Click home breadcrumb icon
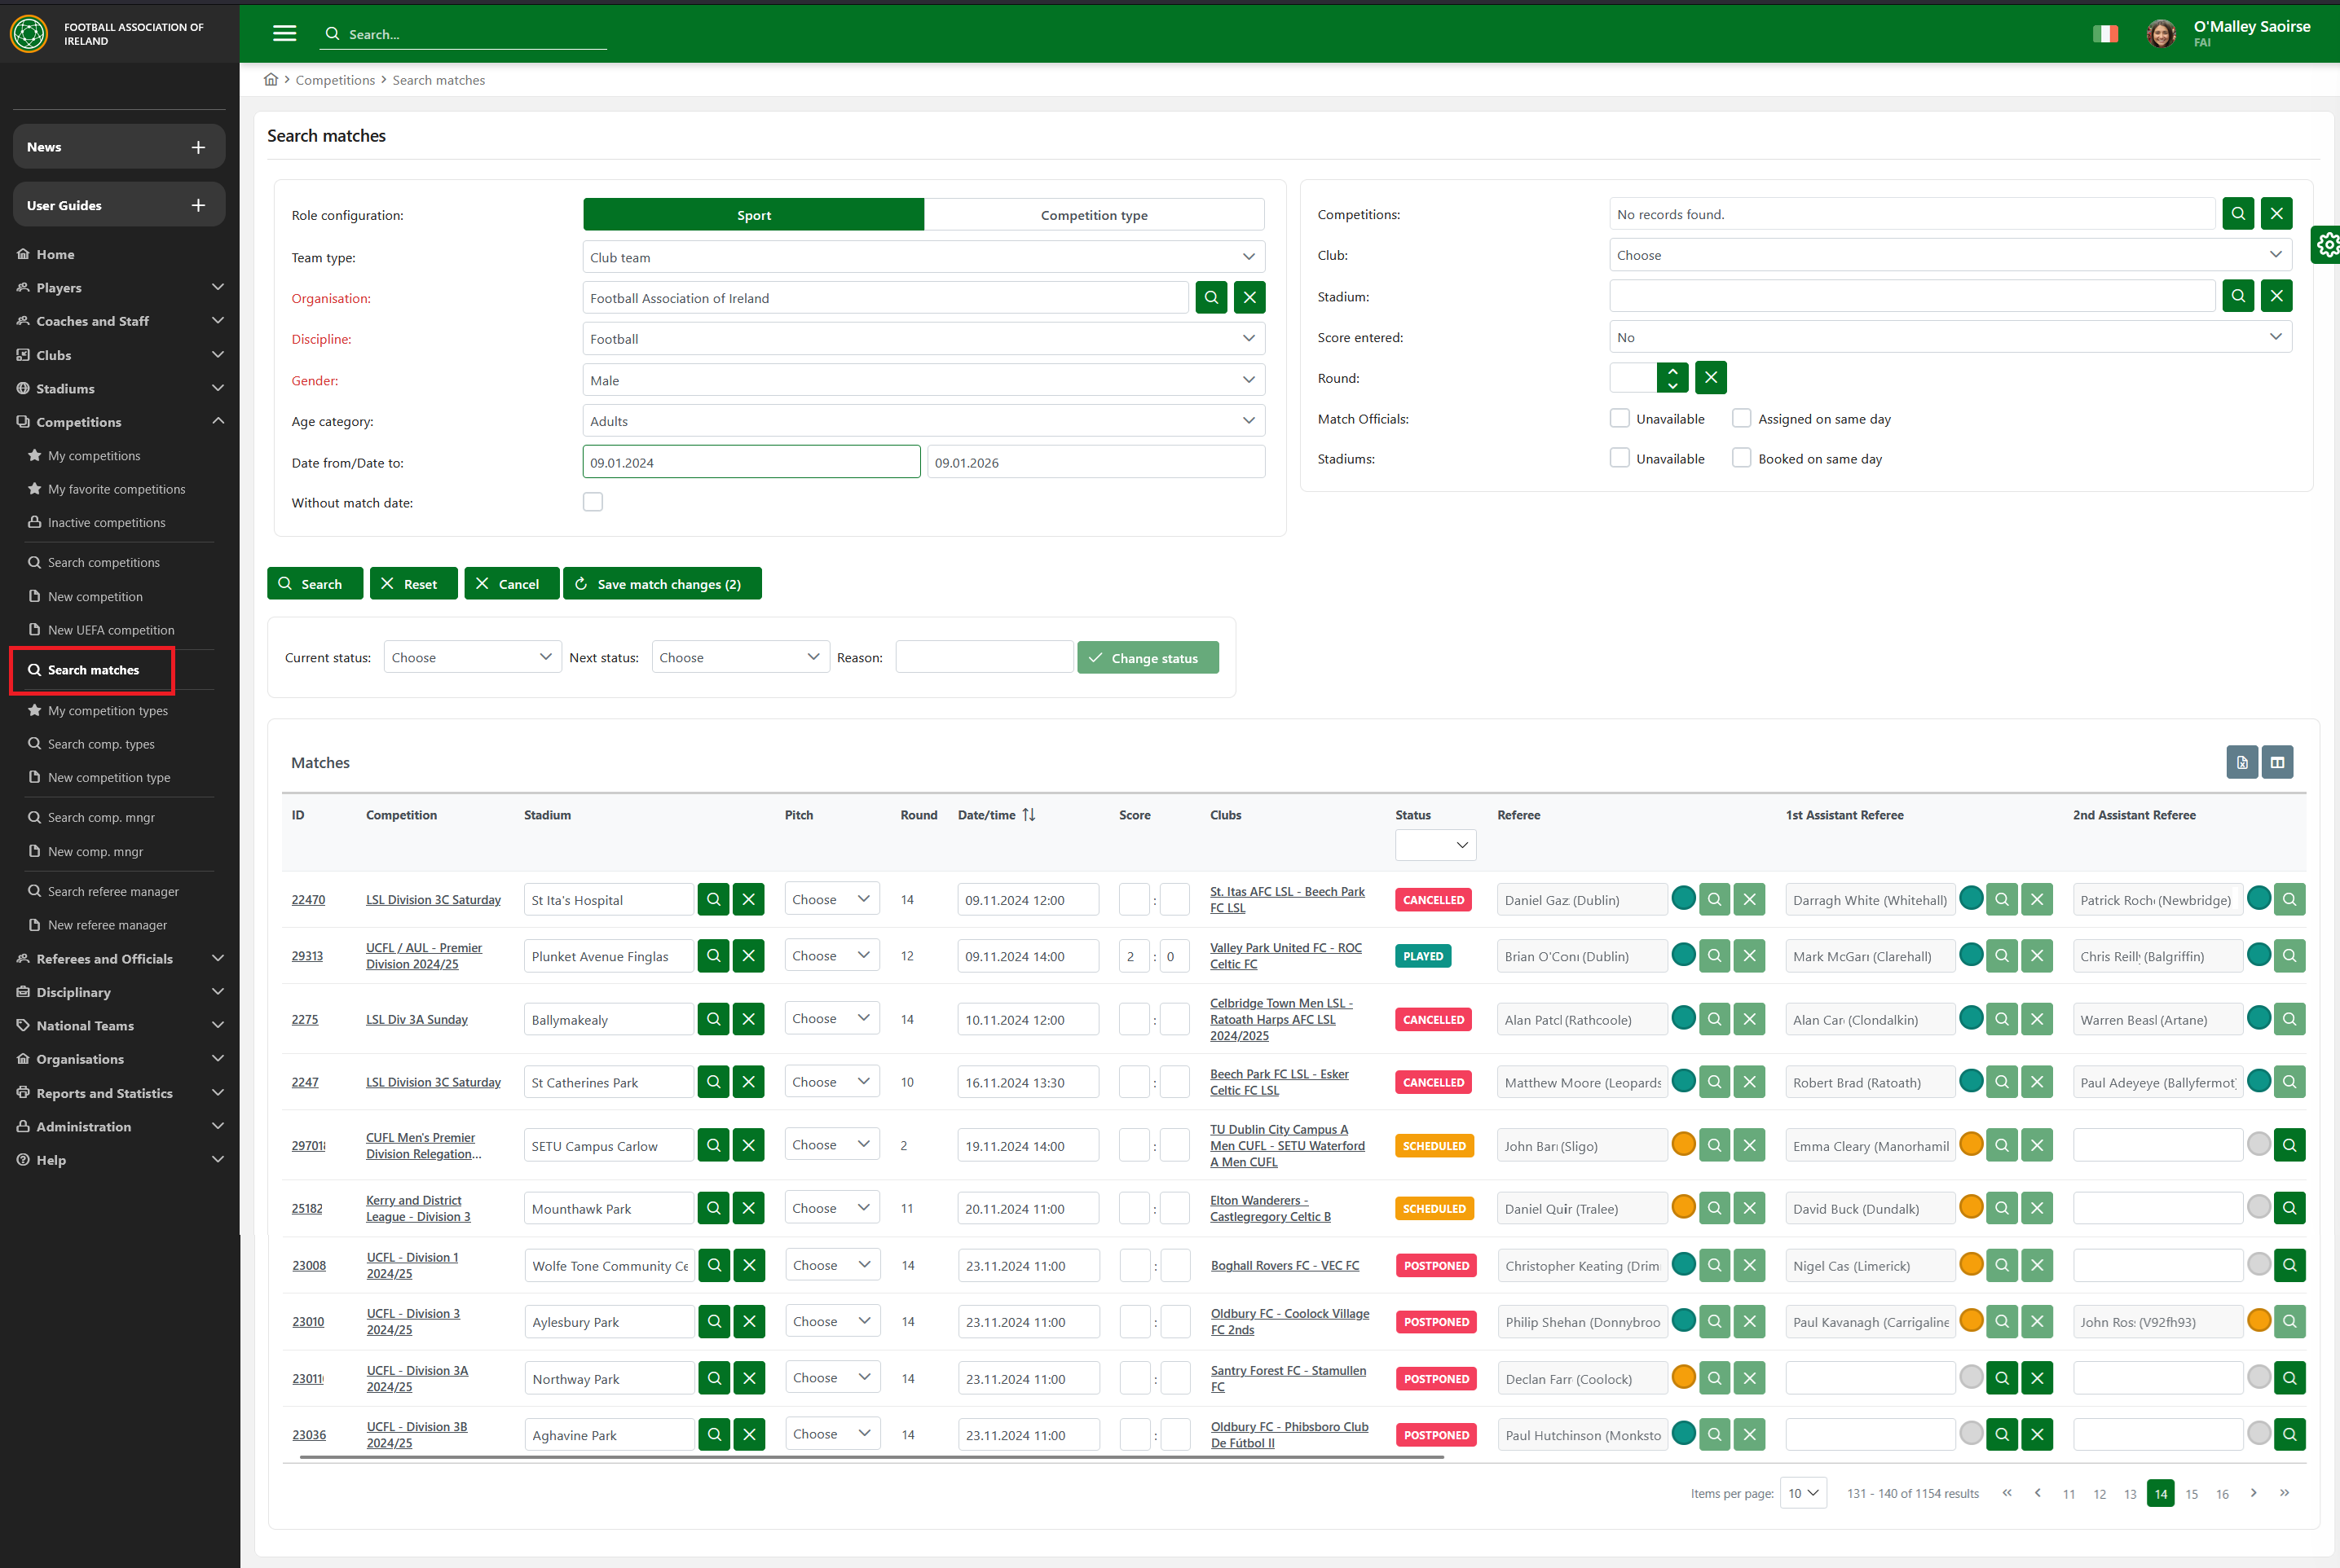The height and width of the screenshot is (1568, 2340). [x=270, y=80]
